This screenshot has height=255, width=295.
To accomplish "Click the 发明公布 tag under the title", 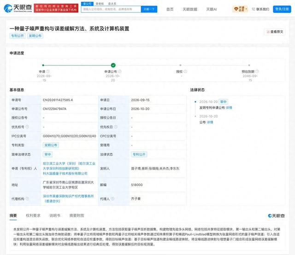I will (x=35, y=36).
